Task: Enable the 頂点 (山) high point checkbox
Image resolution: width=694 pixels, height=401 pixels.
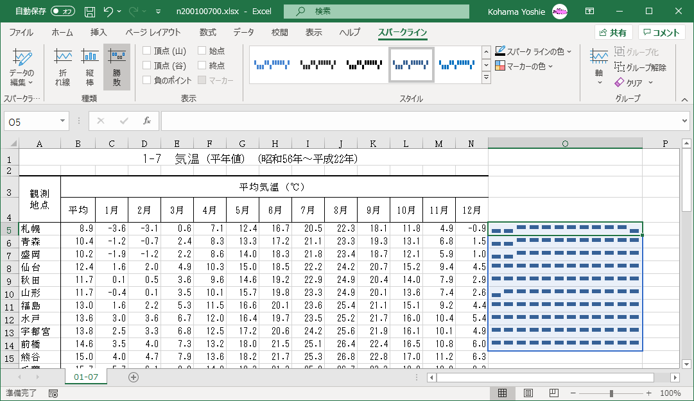Action: pyautogui.click(x=147, y=51)
